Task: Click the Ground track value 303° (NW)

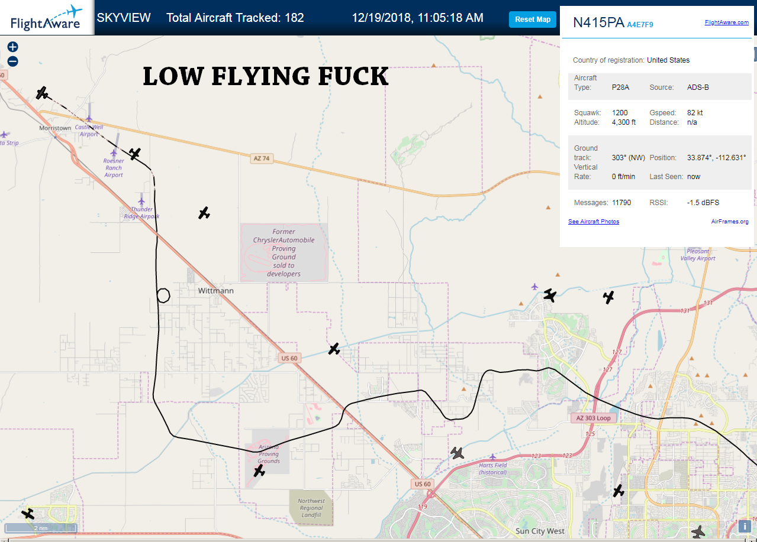Action: tap(628, 158)
